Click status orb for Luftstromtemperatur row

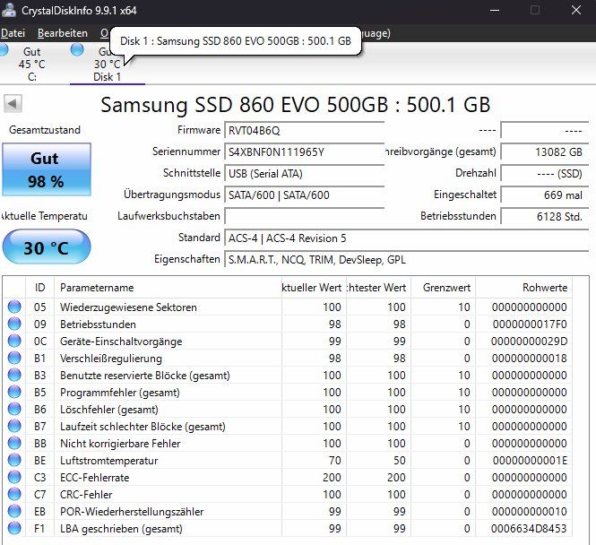pyautogui.click(x=14, y=460)
